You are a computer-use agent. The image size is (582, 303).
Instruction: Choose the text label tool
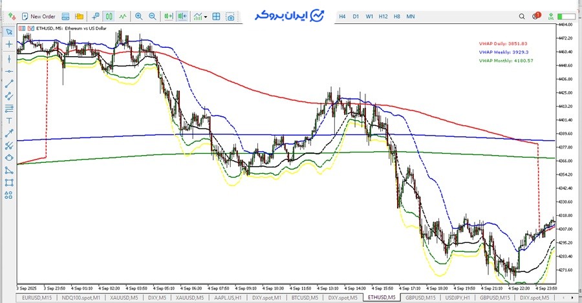click(9, 120)
